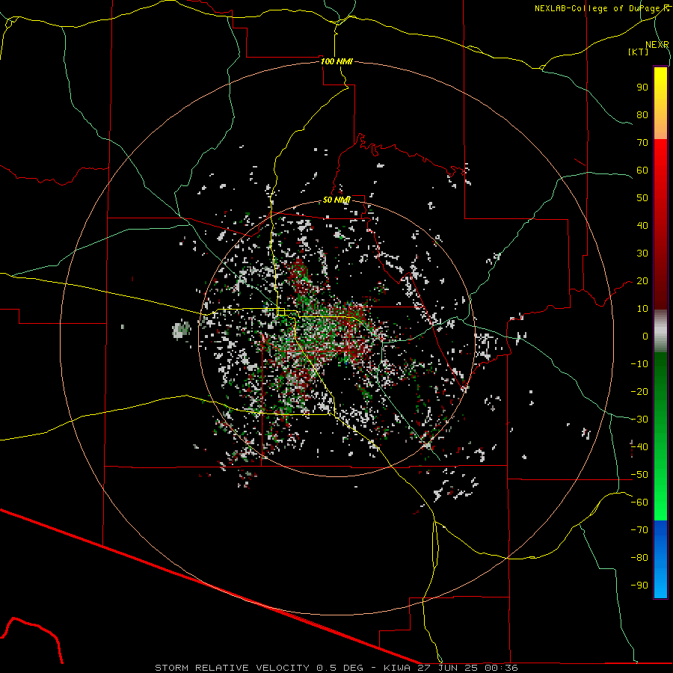Click the -20 value on velocity scale

click(x=639, y=391)
